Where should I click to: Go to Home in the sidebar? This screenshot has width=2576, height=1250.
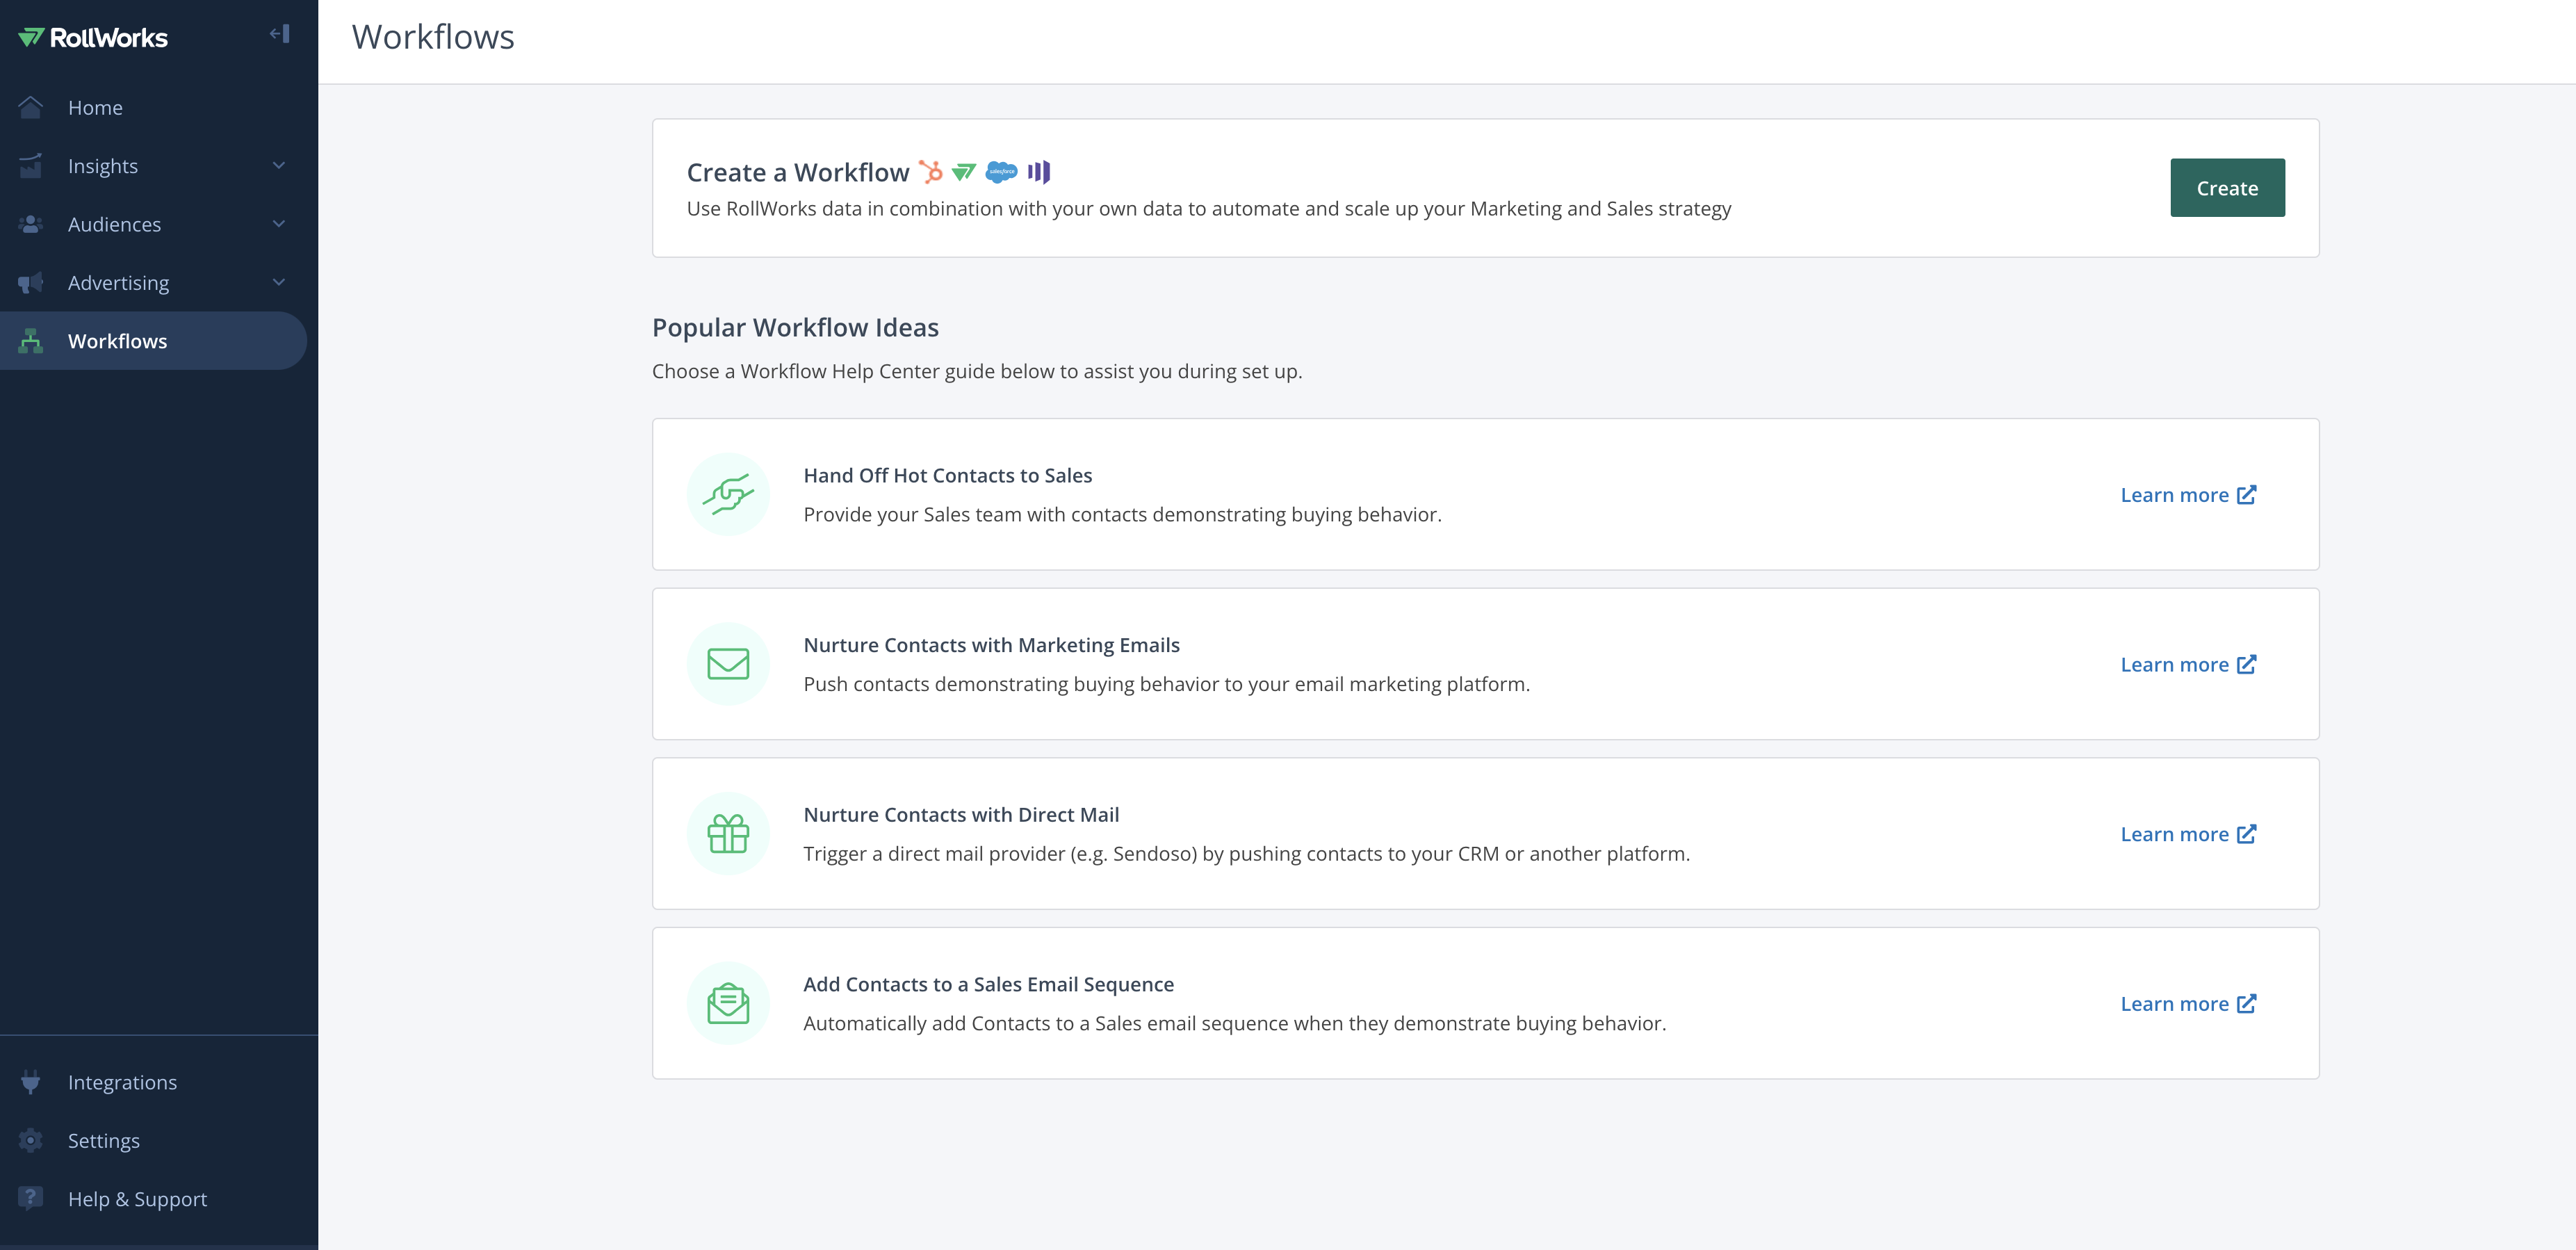pos(153,107)
